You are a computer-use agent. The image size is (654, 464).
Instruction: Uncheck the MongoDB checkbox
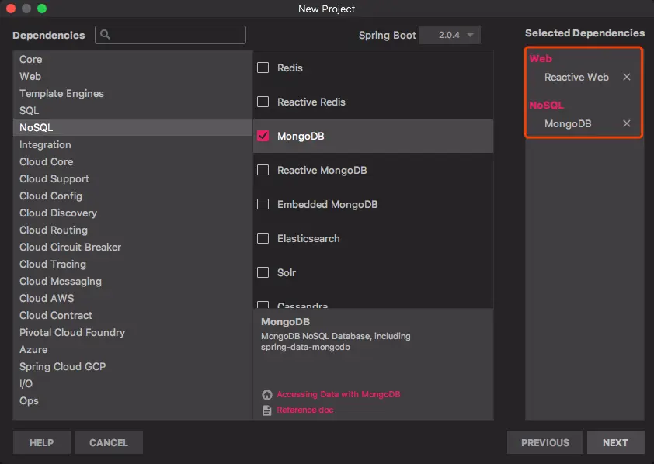(x=263, y=136)
